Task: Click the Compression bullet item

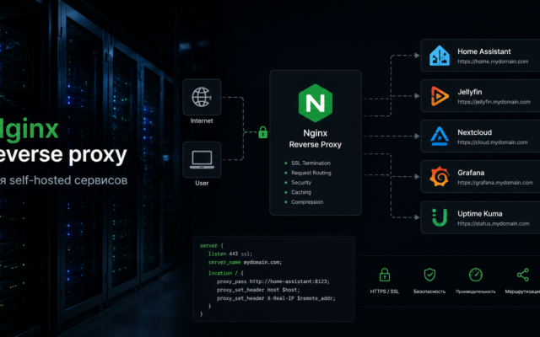Action: [x=304, y=202]
